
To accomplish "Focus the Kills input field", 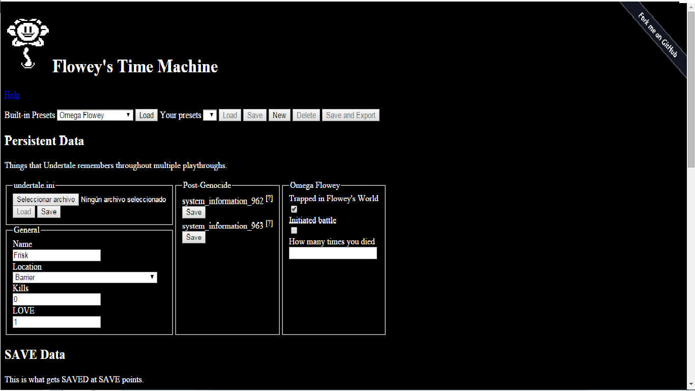I will tap(56, 299).
